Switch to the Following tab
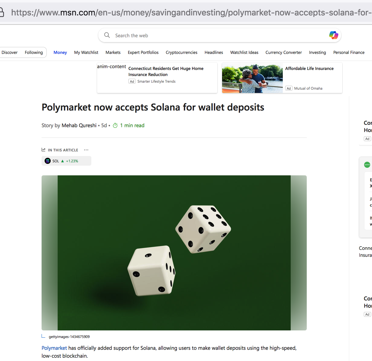 (x=34, y=52)
